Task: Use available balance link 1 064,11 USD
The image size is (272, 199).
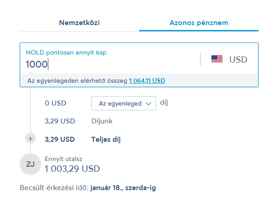Action: pos(147,80)
